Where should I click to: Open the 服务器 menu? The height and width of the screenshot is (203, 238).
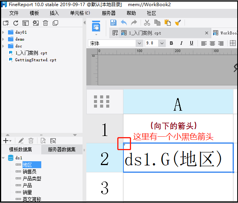point(108,13)
